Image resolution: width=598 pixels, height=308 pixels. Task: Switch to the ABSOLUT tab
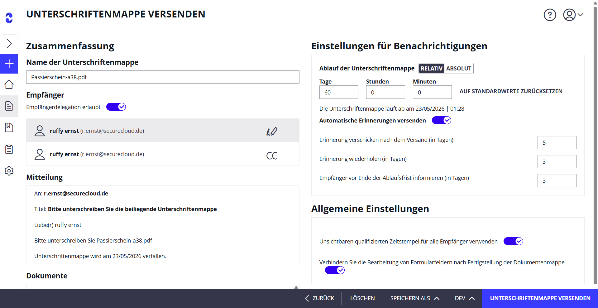click(x=459, y=68)
